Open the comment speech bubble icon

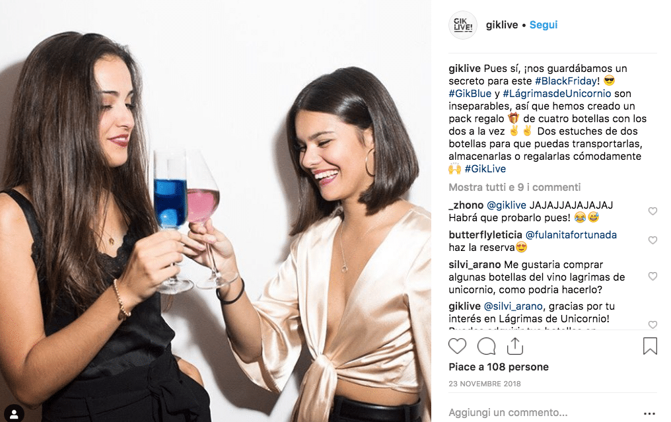(x=486, y=346)
